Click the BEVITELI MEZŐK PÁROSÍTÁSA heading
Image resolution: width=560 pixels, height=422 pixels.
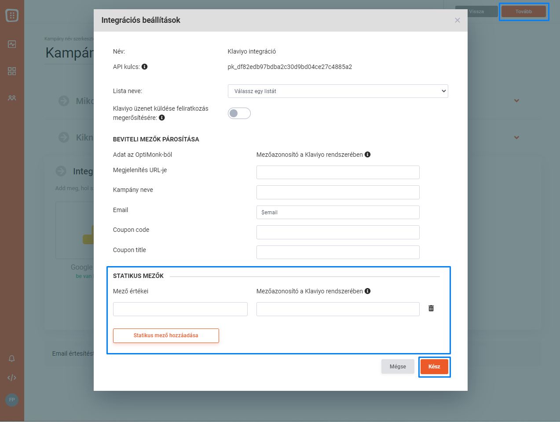(x=156, y=139)
